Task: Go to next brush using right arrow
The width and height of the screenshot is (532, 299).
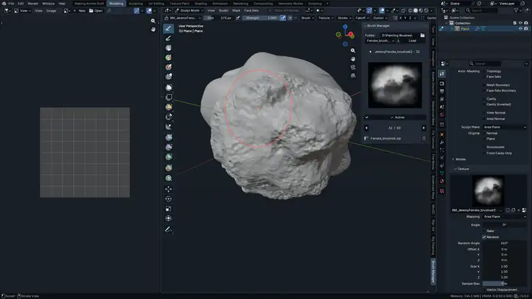Action: pyautogui.click(x=424, y=128)
